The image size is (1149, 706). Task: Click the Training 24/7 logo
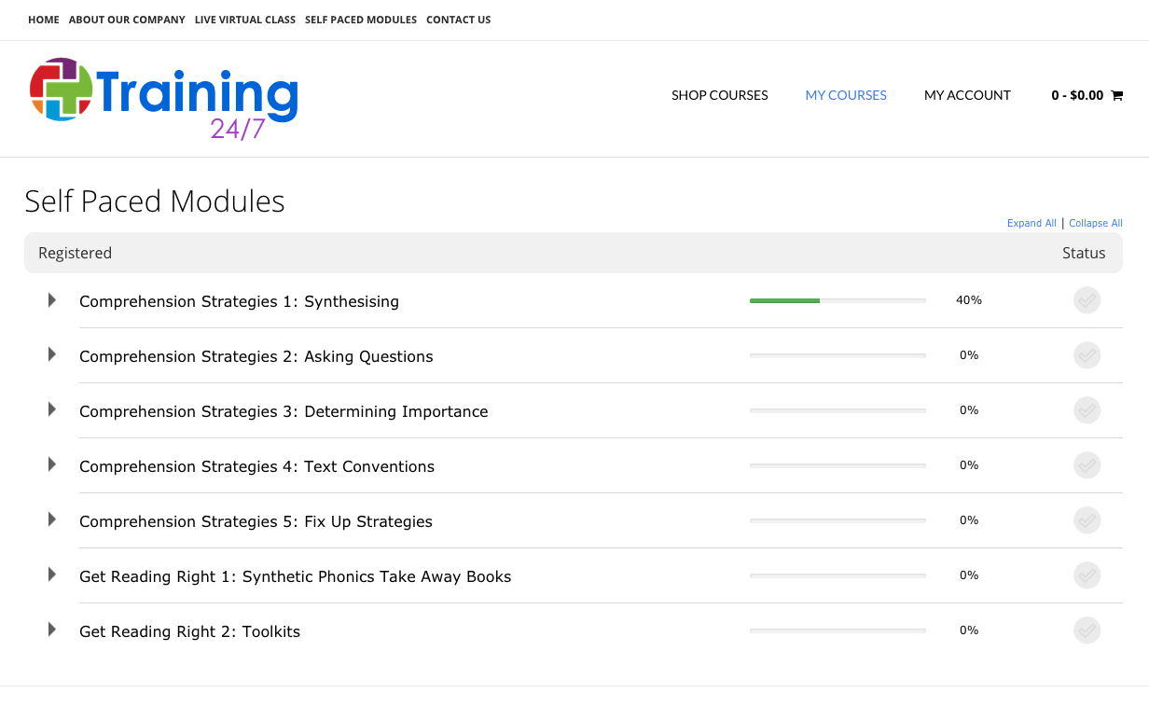[x=164, y=98]
